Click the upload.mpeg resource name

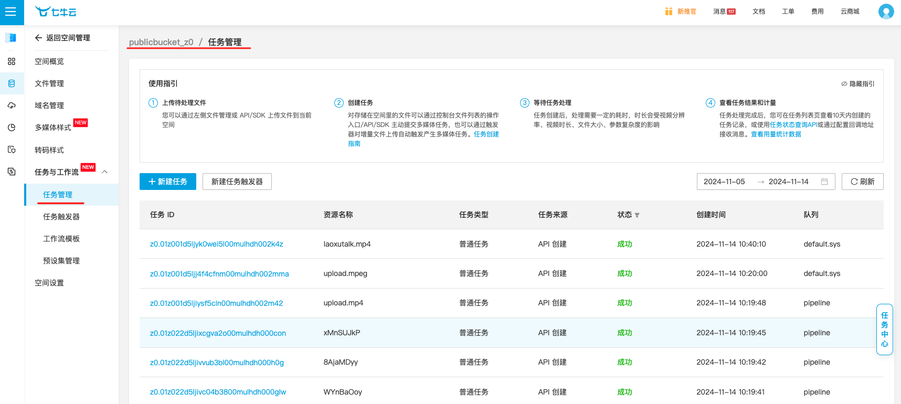345,273
